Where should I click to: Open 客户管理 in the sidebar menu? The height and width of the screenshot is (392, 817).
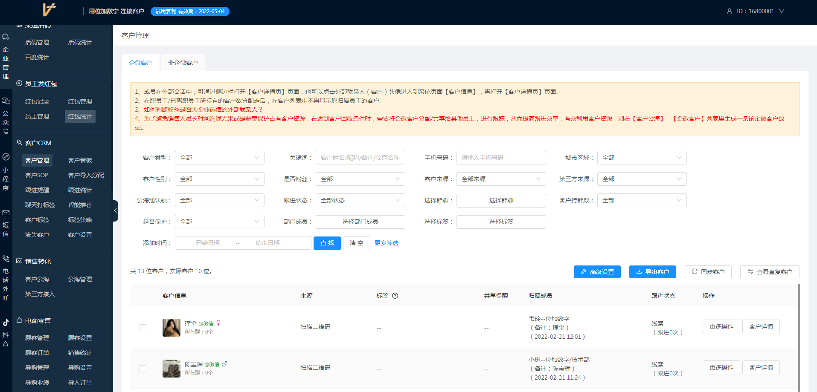click(37, 160)
